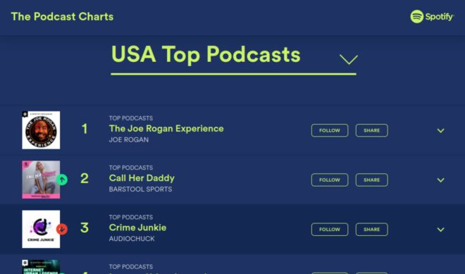Click the Spotify logo icon
Viewport: 465px width, 274px height.
coord(416,16)
